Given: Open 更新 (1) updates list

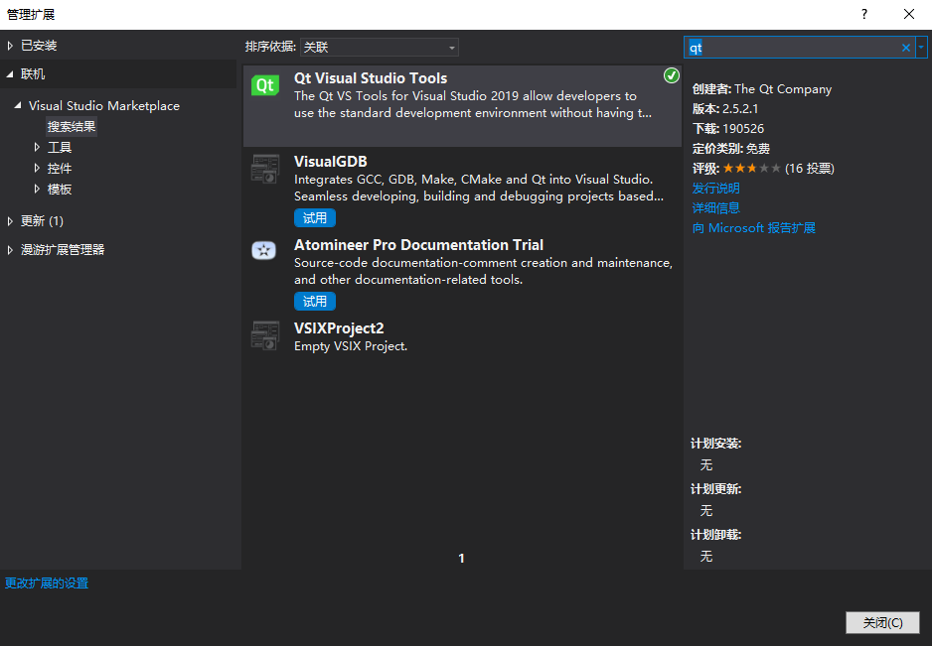Looking at the screenshot, I should click(42, 221).
